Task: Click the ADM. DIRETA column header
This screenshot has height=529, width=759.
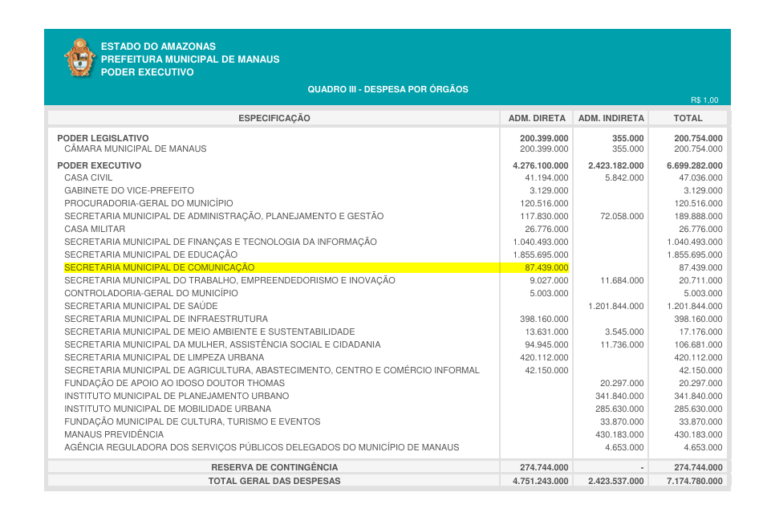Action: click(x=537, y=118)
